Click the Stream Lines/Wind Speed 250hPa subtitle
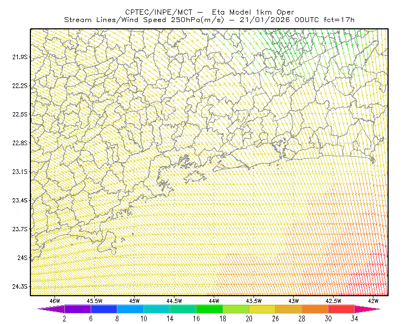This screenshot has width=419, height=324. click(209, 20)
